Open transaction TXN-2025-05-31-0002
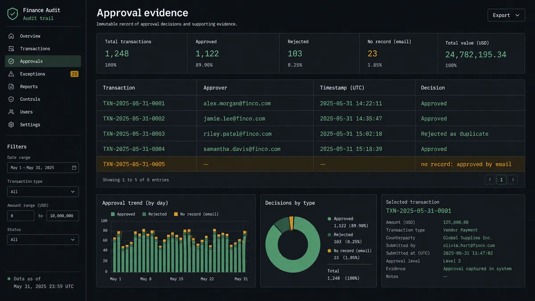Screen dimensions: 535x301 click(134, 119)
